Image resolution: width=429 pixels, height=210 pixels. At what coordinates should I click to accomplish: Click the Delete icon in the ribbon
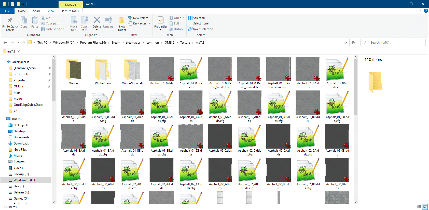point(97,20)
